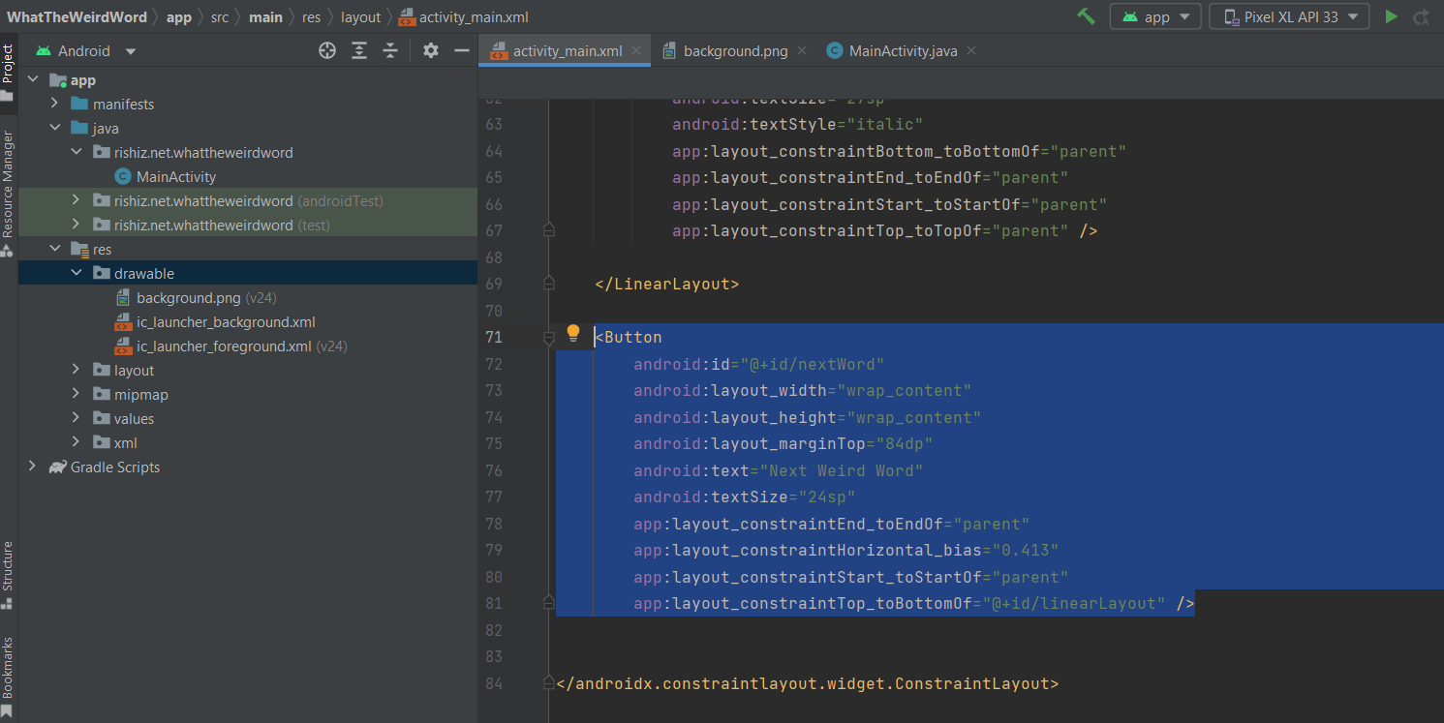Close the activity_main.xml tab
Image resolution: width=1444 pixels, height=723 pixels.
click(x=636, y=50)
